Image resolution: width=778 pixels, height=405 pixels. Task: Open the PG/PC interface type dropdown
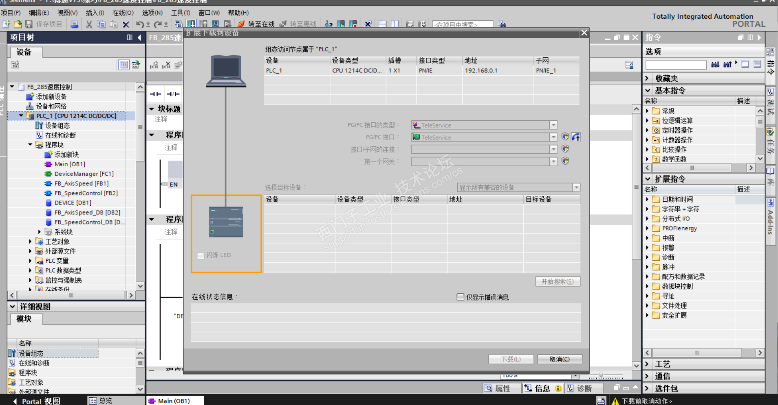point(553,125)
